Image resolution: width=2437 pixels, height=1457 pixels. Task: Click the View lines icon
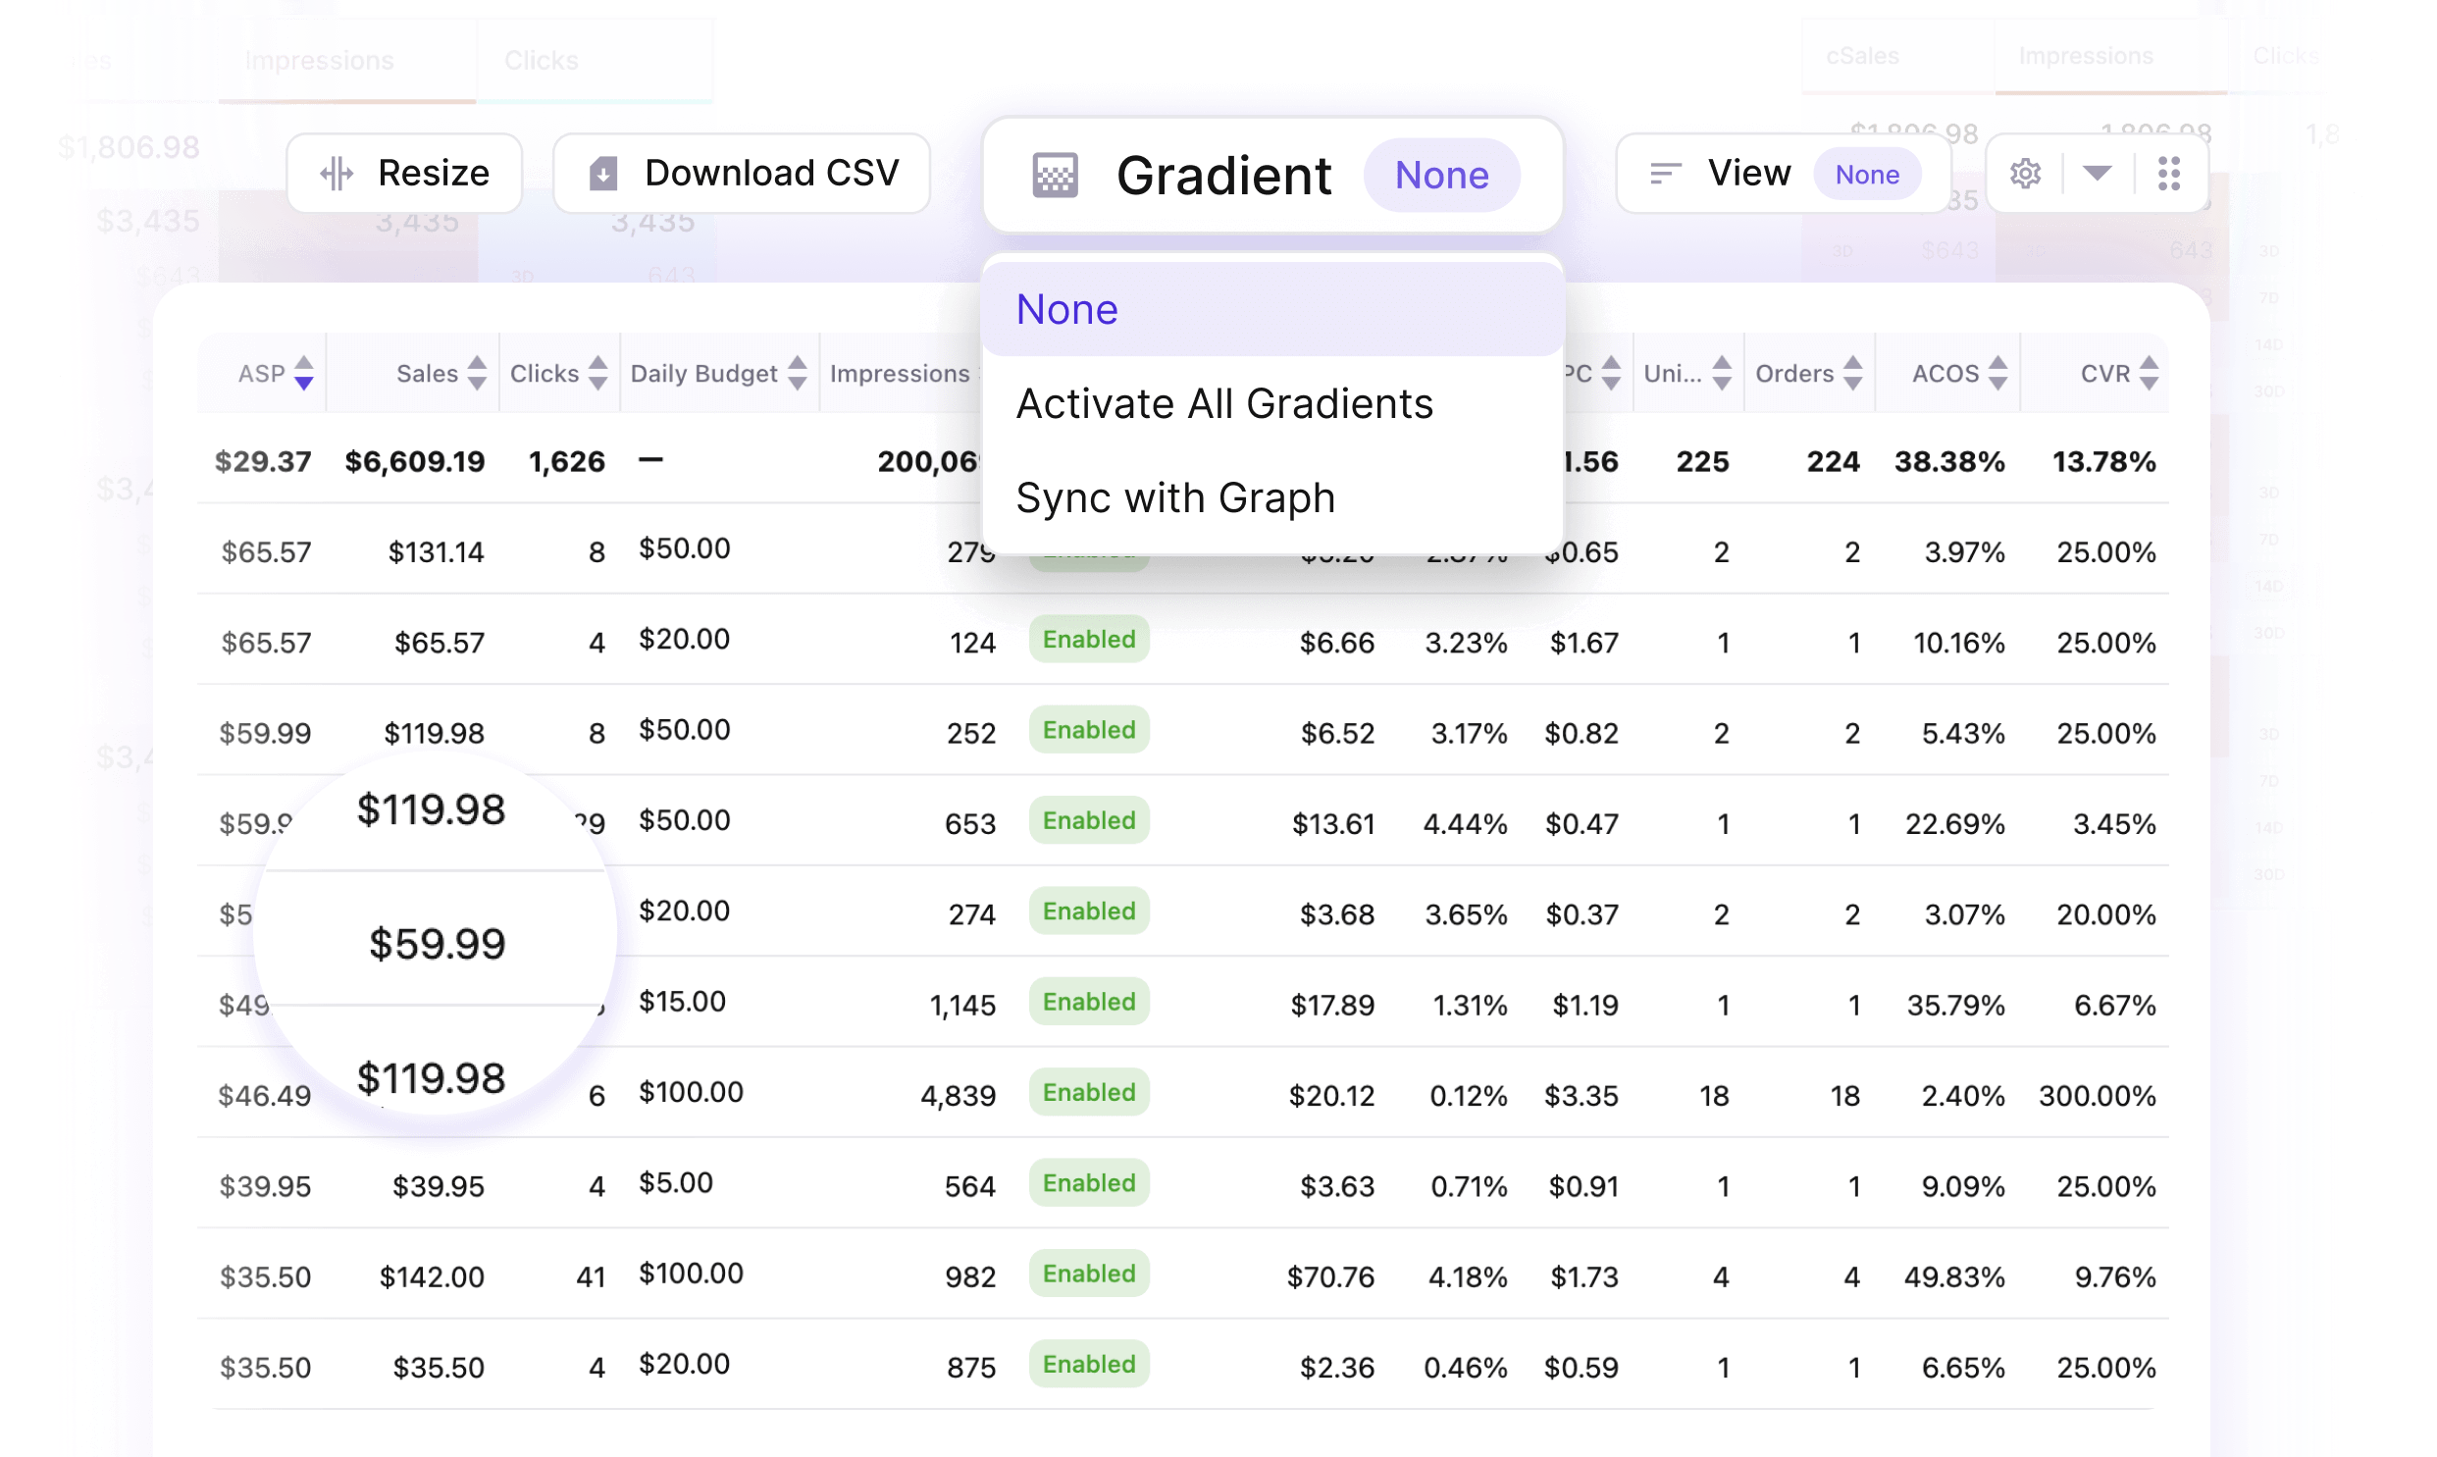pos(1666,174)
